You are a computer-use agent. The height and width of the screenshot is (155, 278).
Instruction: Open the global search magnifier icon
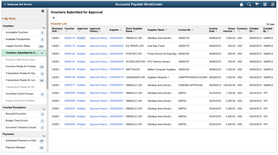point(249,4)
